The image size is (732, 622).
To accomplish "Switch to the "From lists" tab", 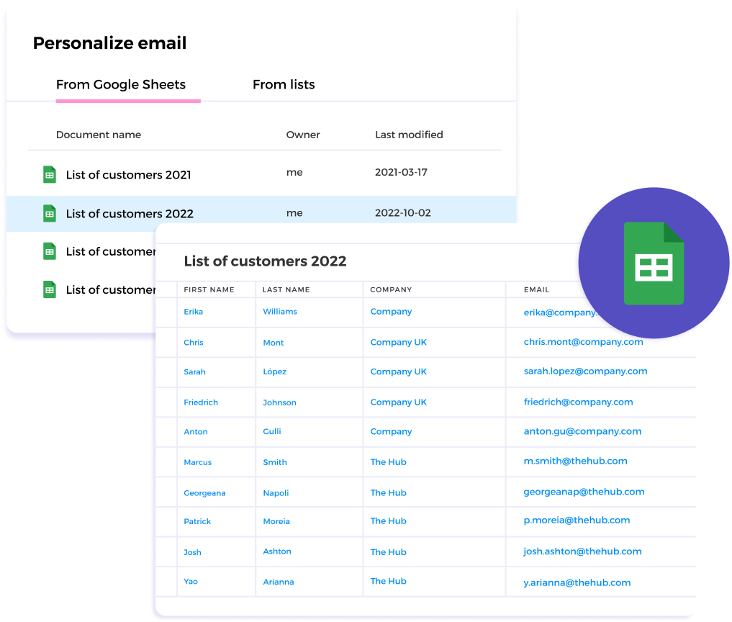I will tap(284, 84).
